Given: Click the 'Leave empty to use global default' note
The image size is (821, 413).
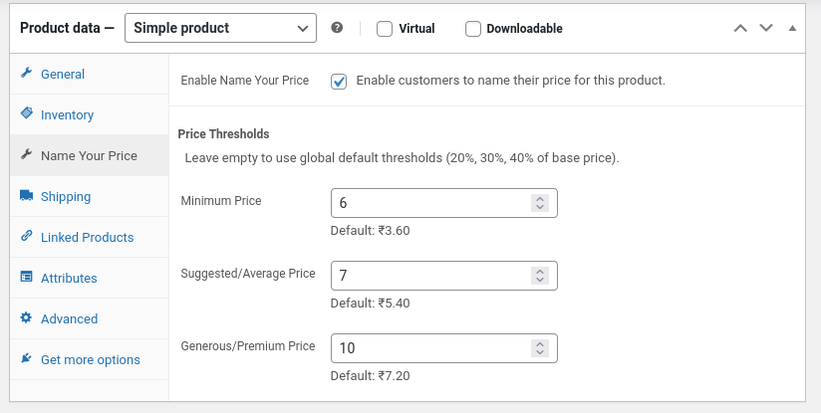Looking at the screenshot, I should pyautogui.click(x=403, y=158).
